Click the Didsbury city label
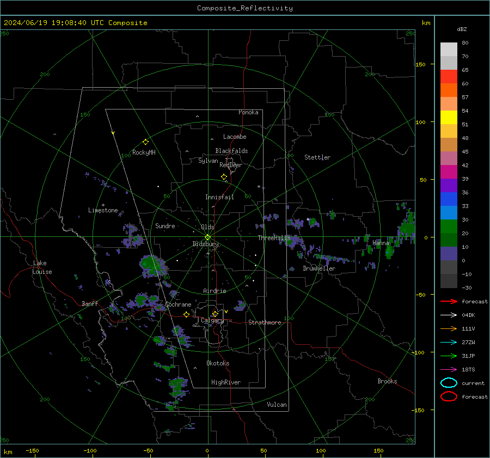Screen dimensions: 490x458 pyautogui.click(x=206, y=244)
